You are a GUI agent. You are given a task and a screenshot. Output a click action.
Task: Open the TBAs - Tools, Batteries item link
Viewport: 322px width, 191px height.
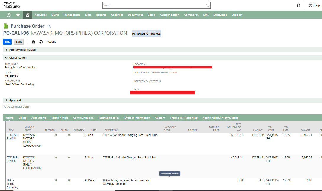coord(12,184)
